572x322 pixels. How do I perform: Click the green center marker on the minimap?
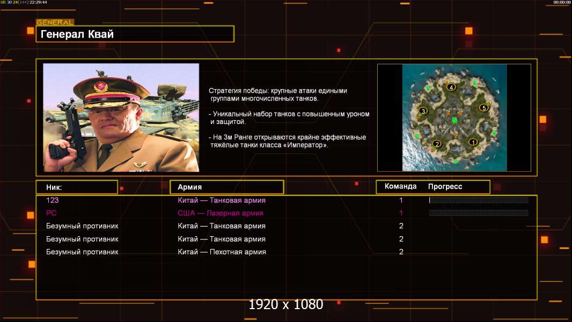454,119
